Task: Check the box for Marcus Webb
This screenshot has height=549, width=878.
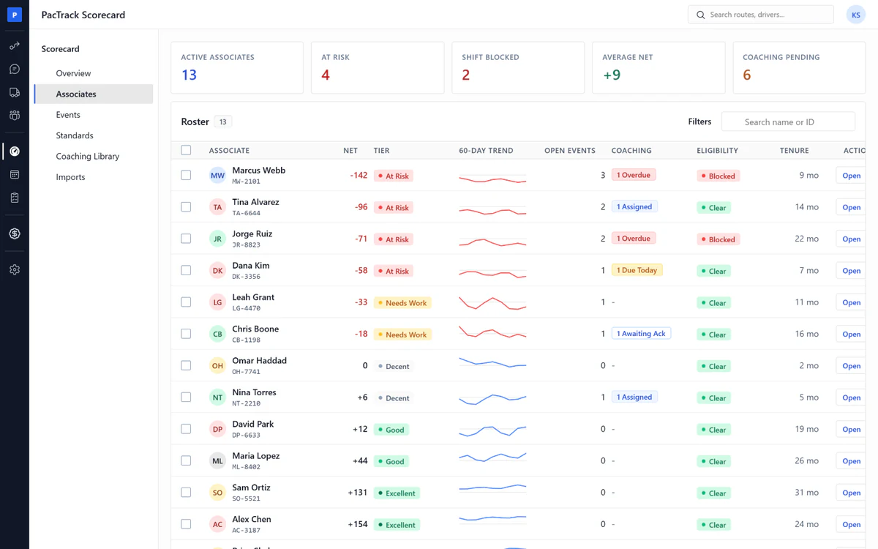Action: coord(186,176)
